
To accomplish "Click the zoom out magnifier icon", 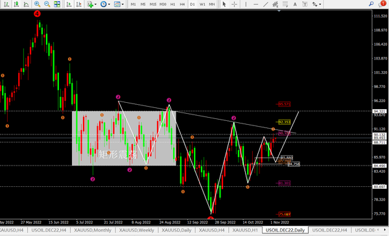I will coord(47,4).
